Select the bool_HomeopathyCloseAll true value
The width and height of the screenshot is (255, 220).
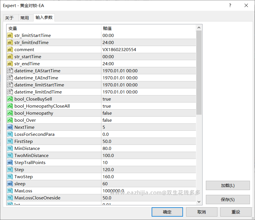(107, 106)
